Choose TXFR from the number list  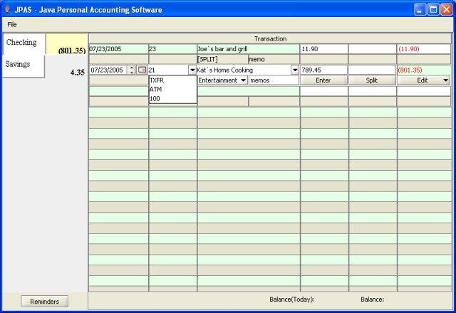172,80
